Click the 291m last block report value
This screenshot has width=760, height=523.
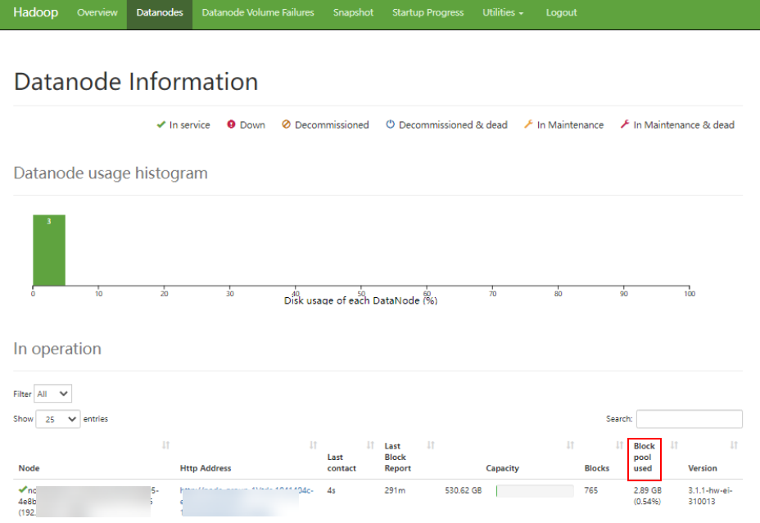click(395, 490)
